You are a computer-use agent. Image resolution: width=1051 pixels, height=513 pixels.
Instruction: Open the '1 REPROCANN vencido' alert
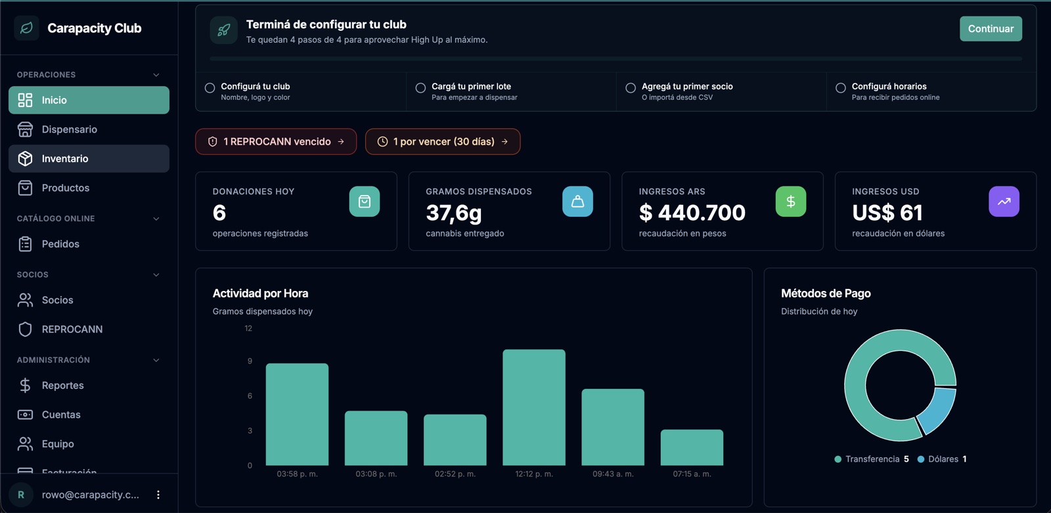pos(276,142)
